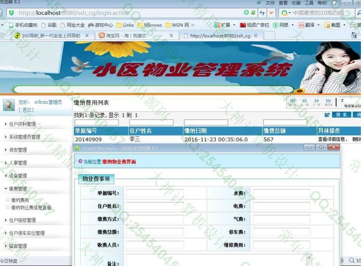361x266 pixels.
Task: Open the 谷歌 bookmark
Action: click(49, 25)
